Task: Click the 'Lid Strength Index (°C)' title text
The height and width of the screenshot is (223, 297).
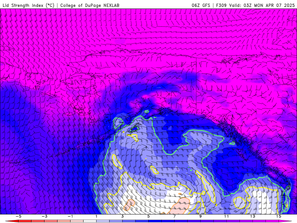Action: click(x=29, y=5)
